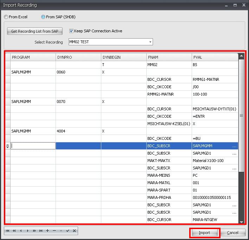249x240 pixels.
Task: Open the Select Recording dropdown
Action: coord(150,42)
